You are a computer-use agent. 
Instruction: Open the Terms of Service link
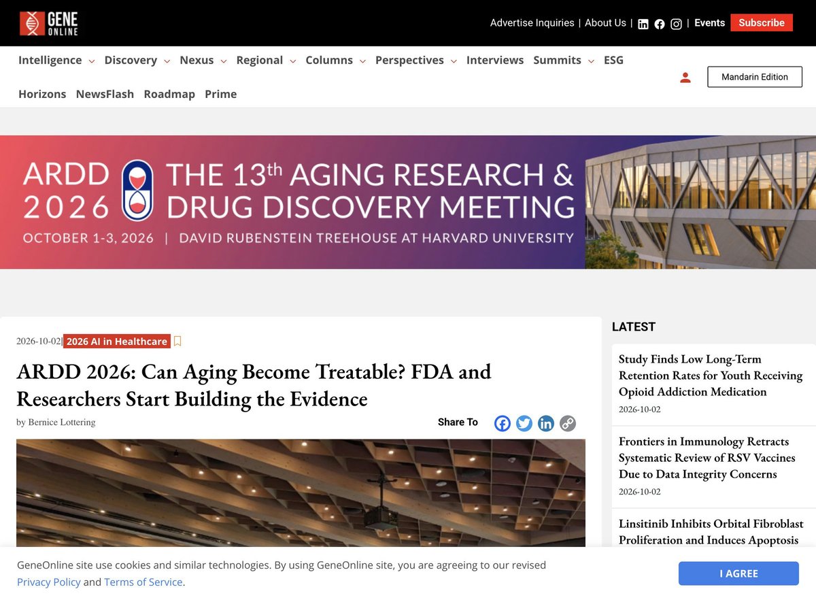click(143, 582)
